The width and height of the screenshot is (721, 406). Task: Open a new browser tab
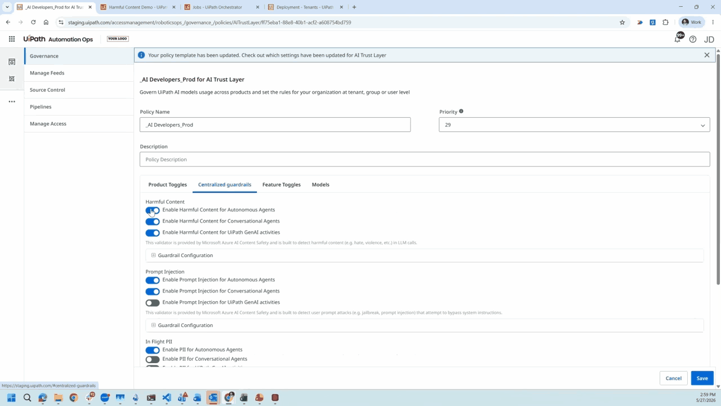(x=354, y=7)
